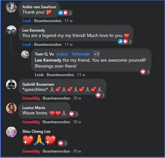Open heart reaction on Gabriël Bouwman comment
Image resolution: width=165 pixels, height=158 pixels.
pos(100,96)
